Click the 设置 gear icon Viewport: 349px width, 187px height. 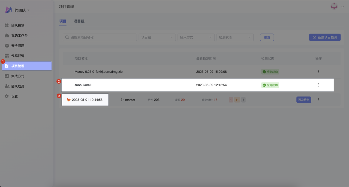(x=7, y=96)
